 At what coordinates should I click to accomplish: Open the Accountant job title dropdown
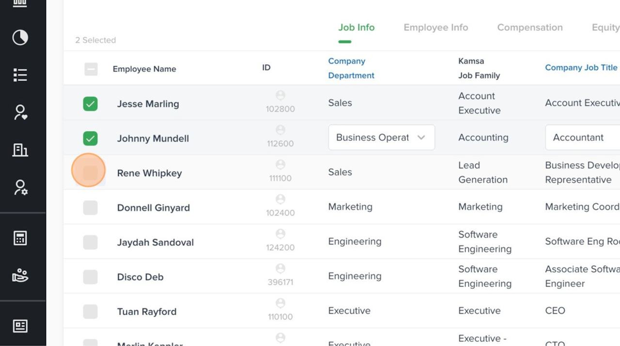tap(582, 138)
